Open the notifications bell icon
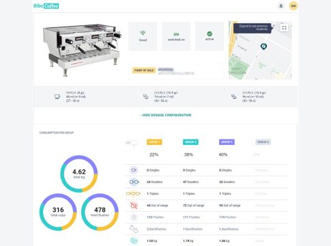331x246 pixels. [x=281, y=6]
